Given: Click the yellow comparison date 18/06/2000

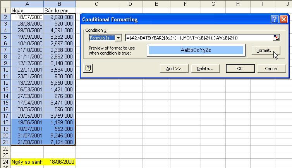Looking at the screenshot, I should [x=59, y=162].
